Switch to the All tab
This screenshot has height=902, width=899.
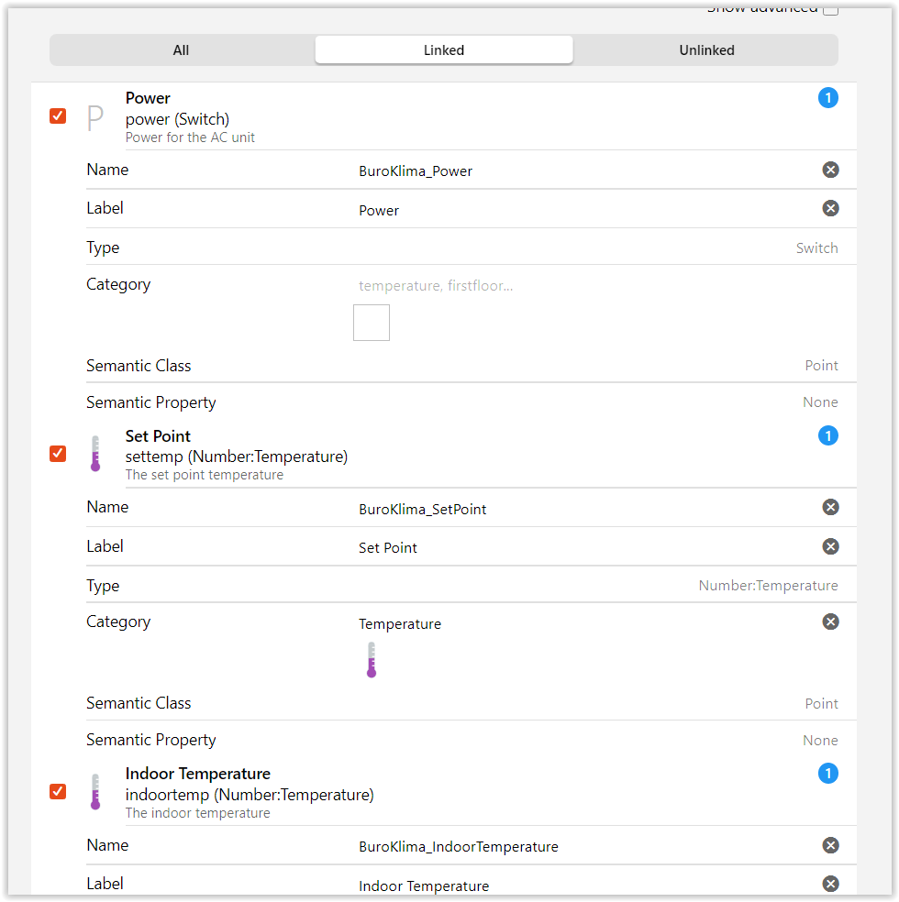[x=181, y=50]
